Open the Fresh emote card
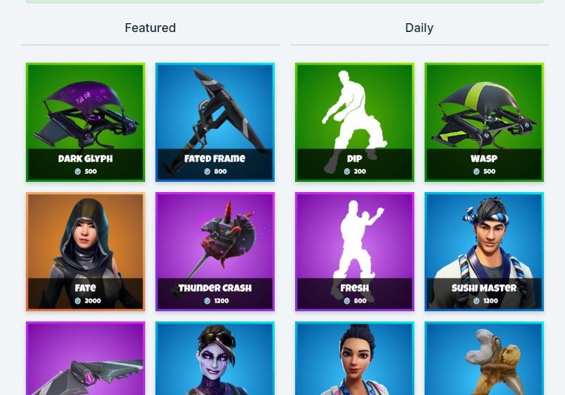The width and height of the screenshot is (565, 395). (354, 251)
